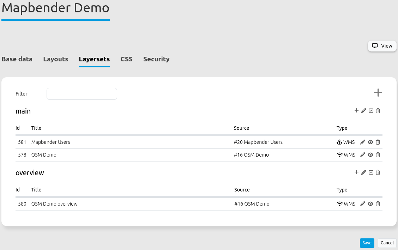Toggle visibility of OSM Demo layer

pos(370,155)
